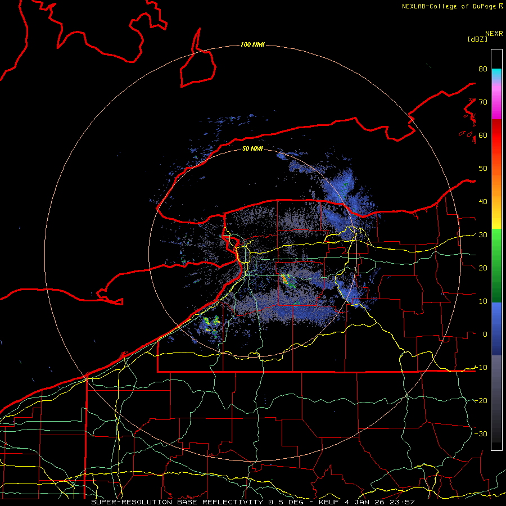This screenshot has height=506, width=506.
Task: Click the blue segment of the color bar
Action: 496,328
